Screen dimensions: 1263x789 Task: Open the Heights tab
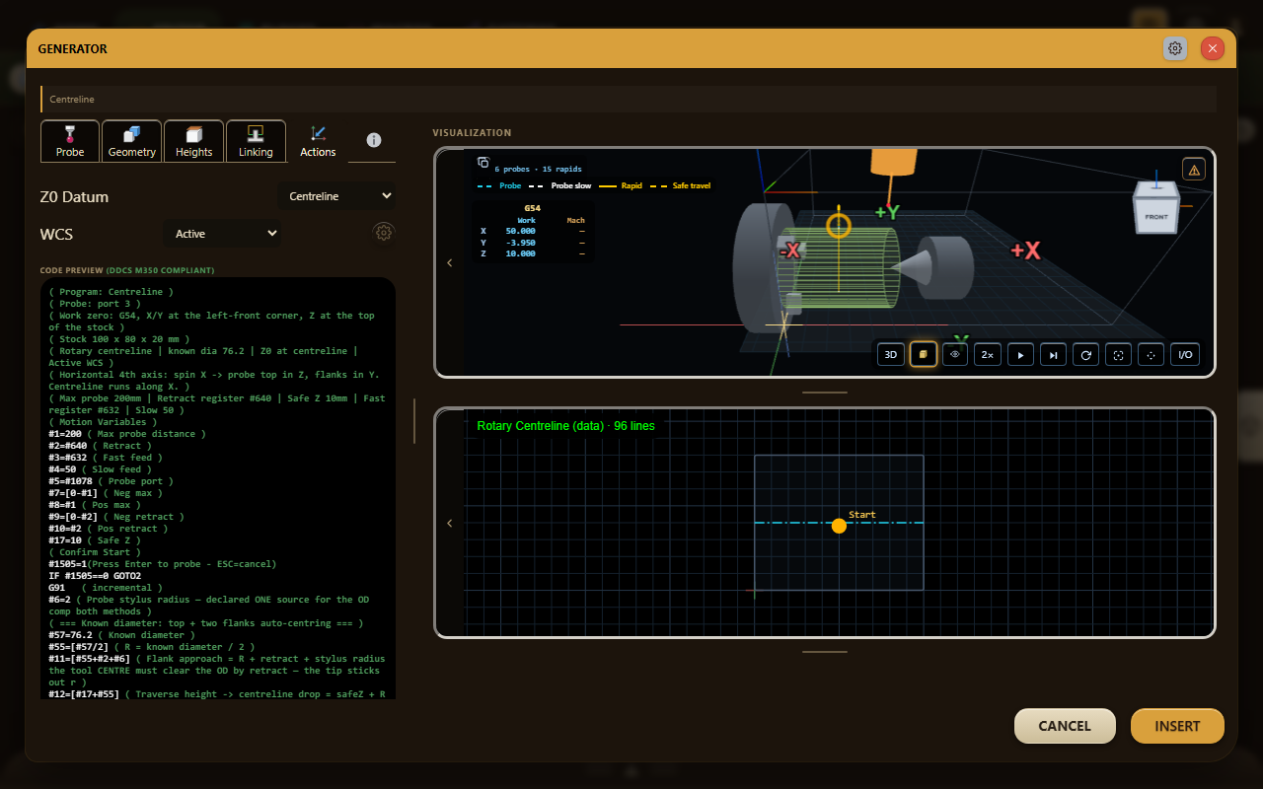pyautogui.click(x=193, y=141)
